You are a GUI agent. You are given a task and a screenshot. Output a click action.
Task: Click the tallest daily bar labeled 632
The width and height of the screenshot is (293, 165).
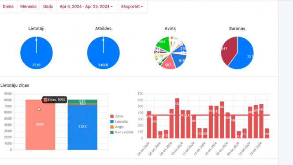(x=177, y=118)
